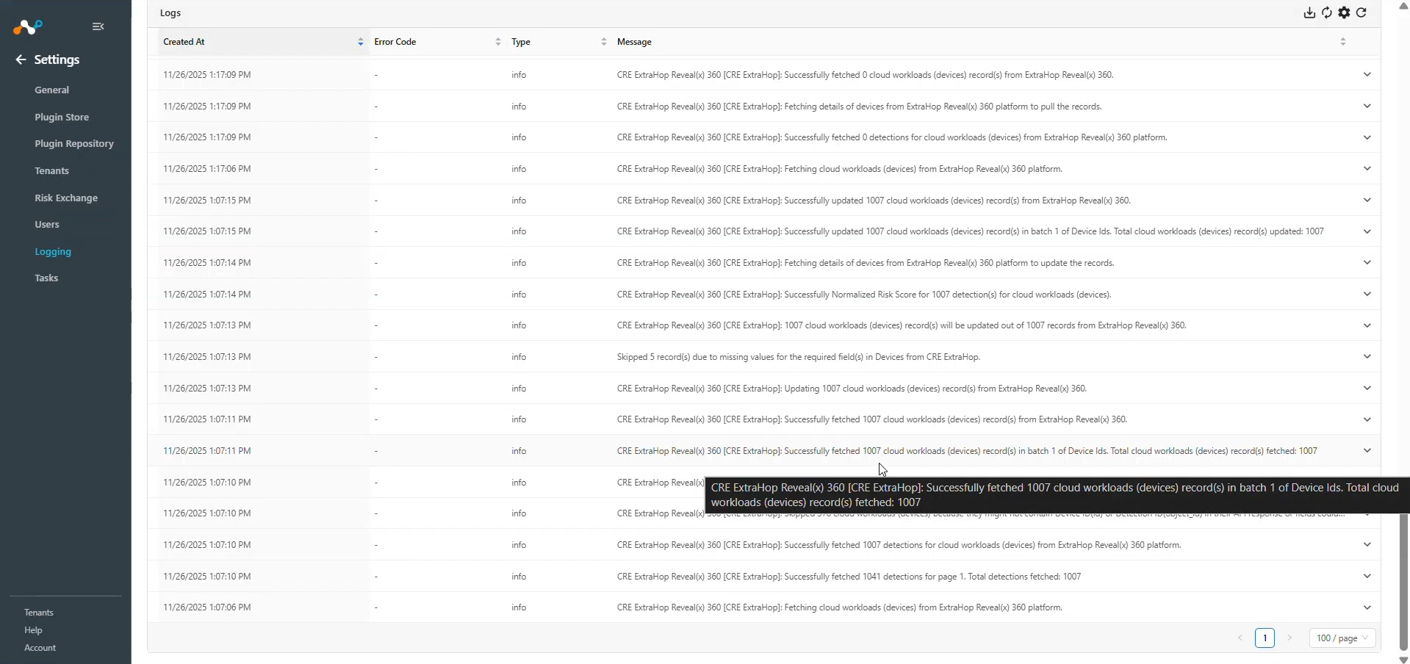Click the application logo in the sidebar
The width and height of the screenshot is (1410, 664).
28,27
